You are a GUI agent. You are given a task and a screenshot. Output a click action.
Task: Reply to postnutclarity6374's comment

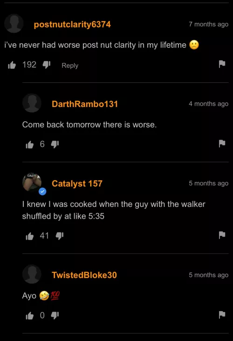coord(70,65)
